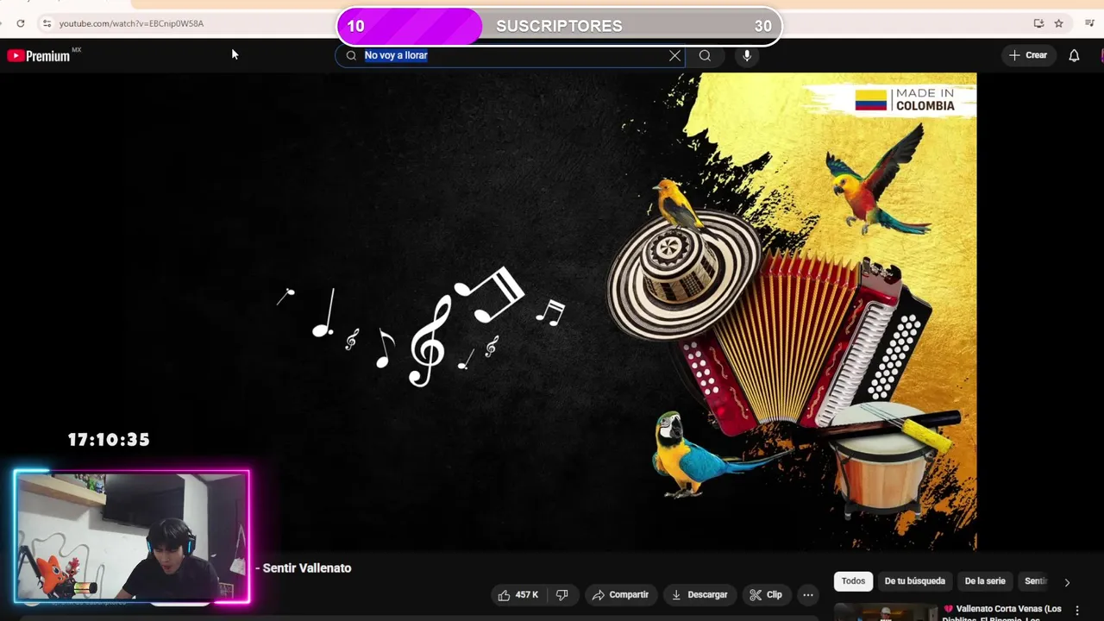This screenshot has height=621, width=1104.
Task: Open browser media control icon
Action: point(1089,23)
